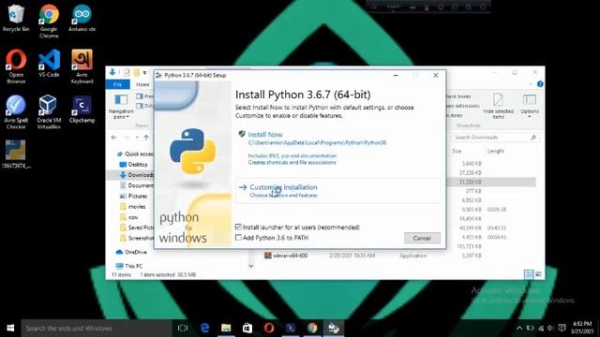Viewport: 600px width, 337px height.
Task: Open the Opera Browser desktop icon
Action: pos(16,66)
